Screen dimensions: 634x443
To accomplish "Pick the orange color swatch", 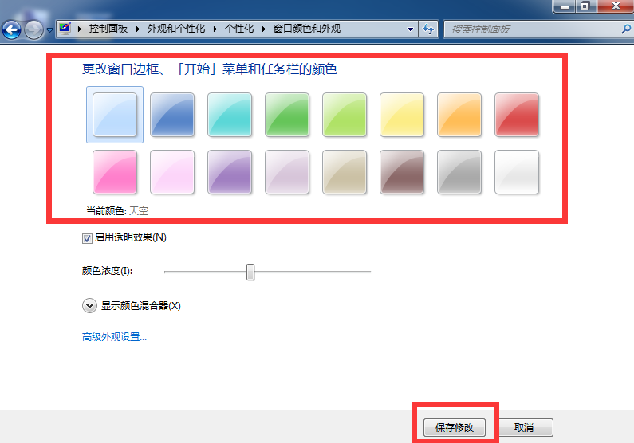I will click(x=459, y=115).
